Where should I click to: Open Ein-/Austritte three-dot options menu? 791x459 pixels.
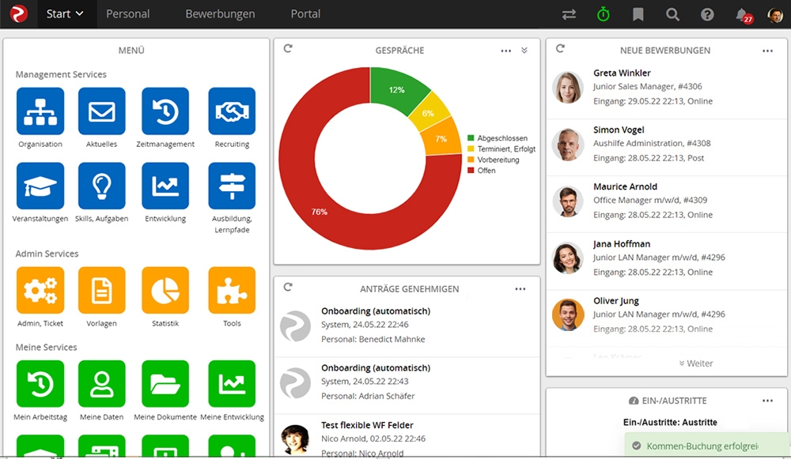(x=767, y=401)
